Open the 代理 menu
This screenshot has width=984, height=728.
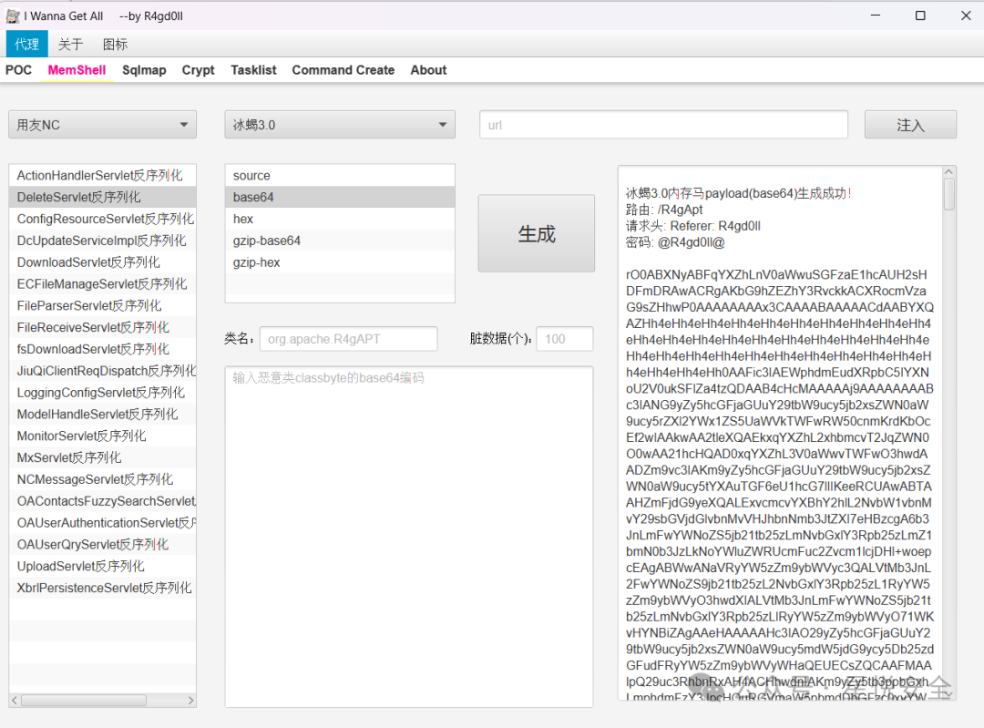coord(27,44)
